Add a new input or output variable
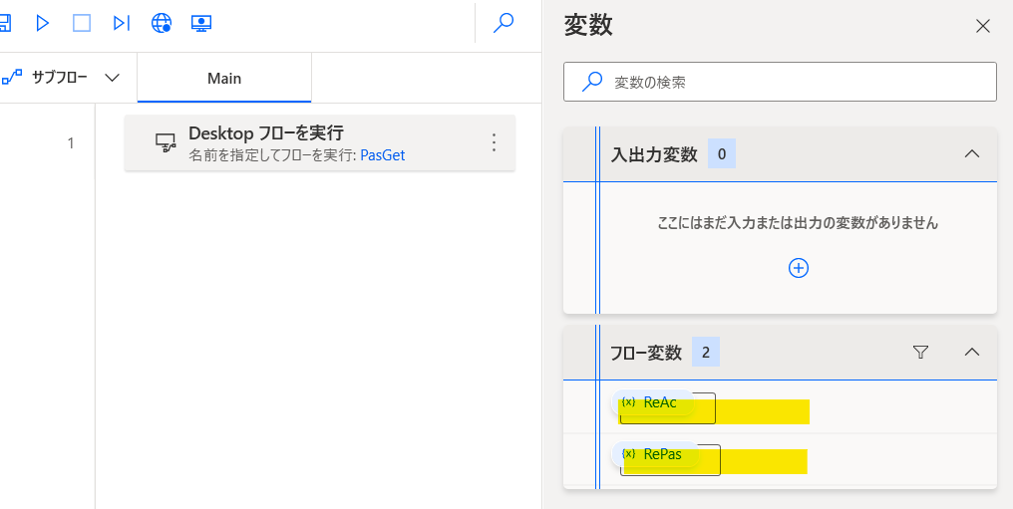The image size is (1013, 509). pyautogui.click(x=799, y=268)
